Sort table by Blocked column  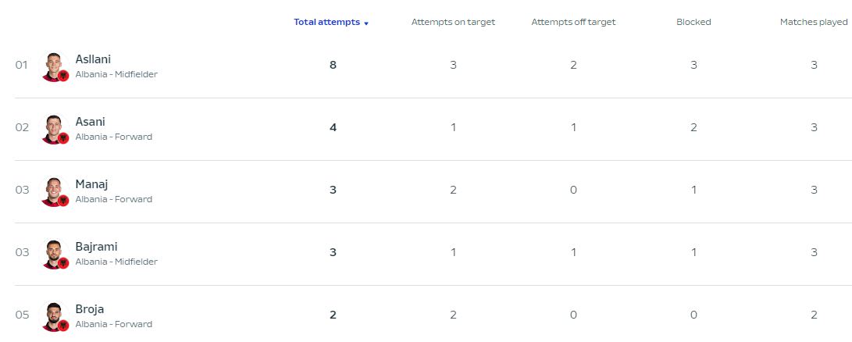click(693, 23)
